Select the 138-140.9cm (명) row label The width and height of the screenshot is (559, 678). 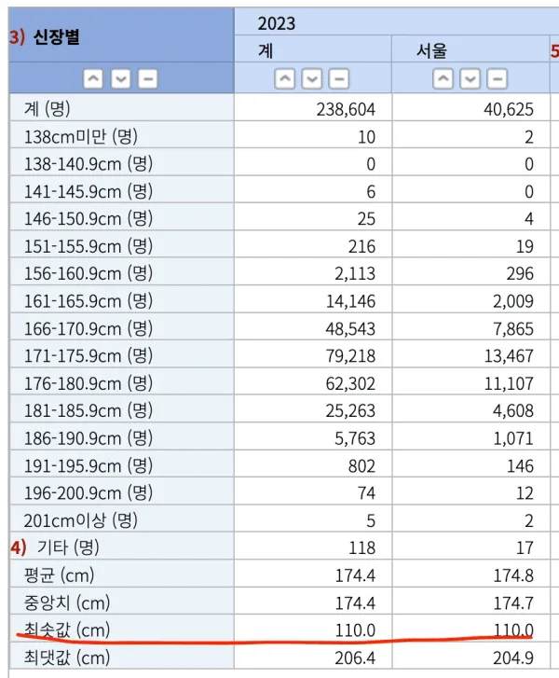coord(89,164)
